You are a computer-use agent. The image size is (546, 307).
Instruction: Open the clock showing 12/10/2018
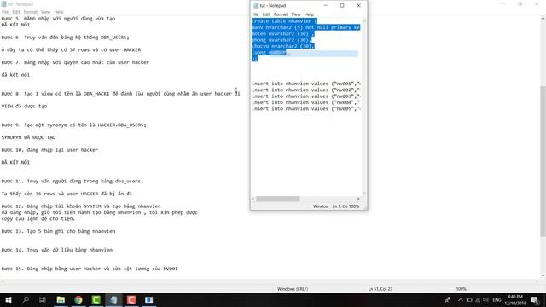tap(515, 300)
